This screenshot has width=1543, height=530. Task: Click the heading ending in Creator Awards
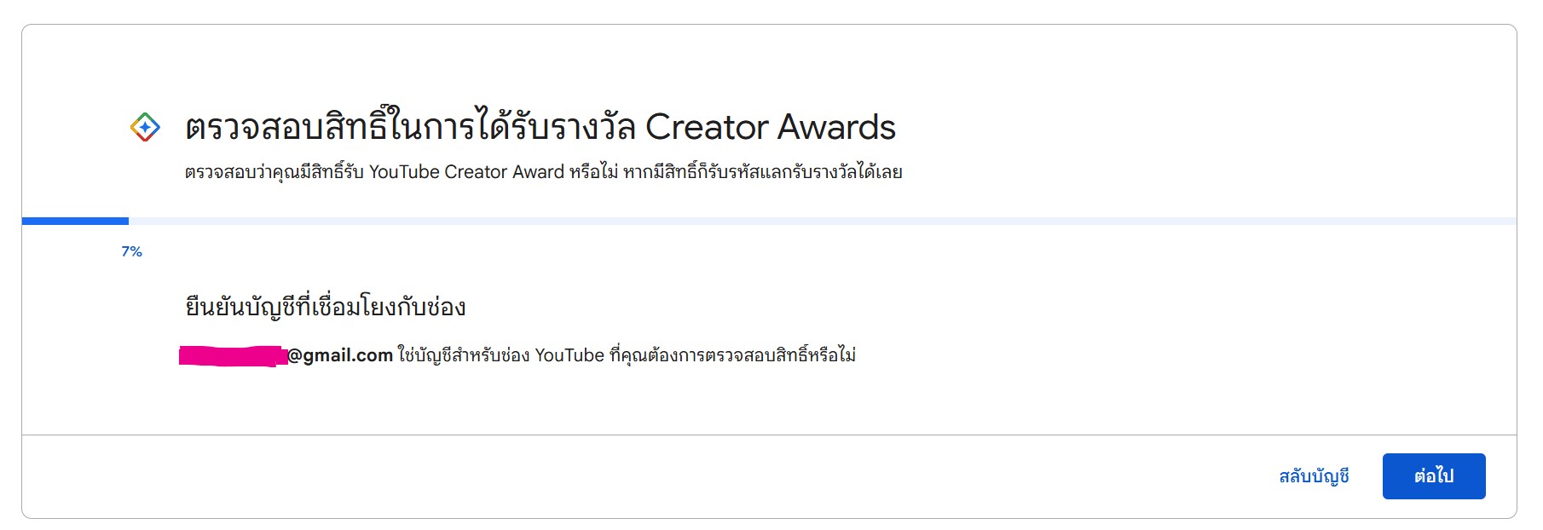[x=540, y=127]
